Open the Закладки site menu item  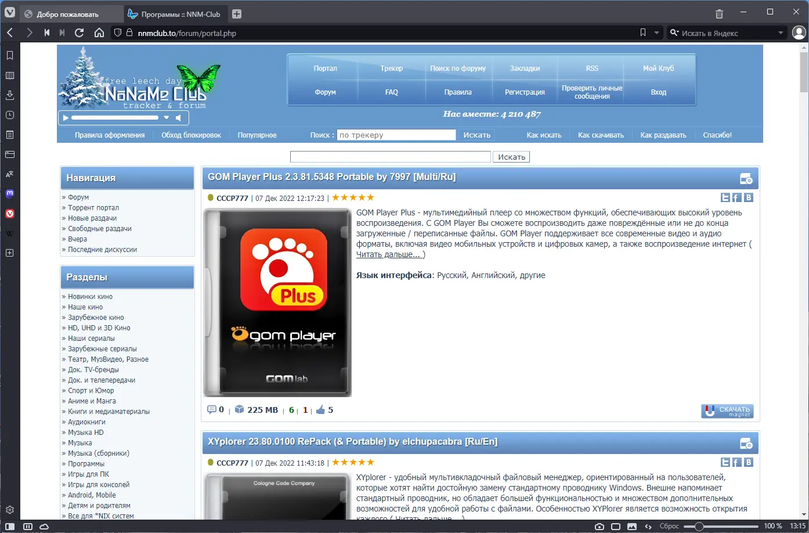(x=525, y=68)
